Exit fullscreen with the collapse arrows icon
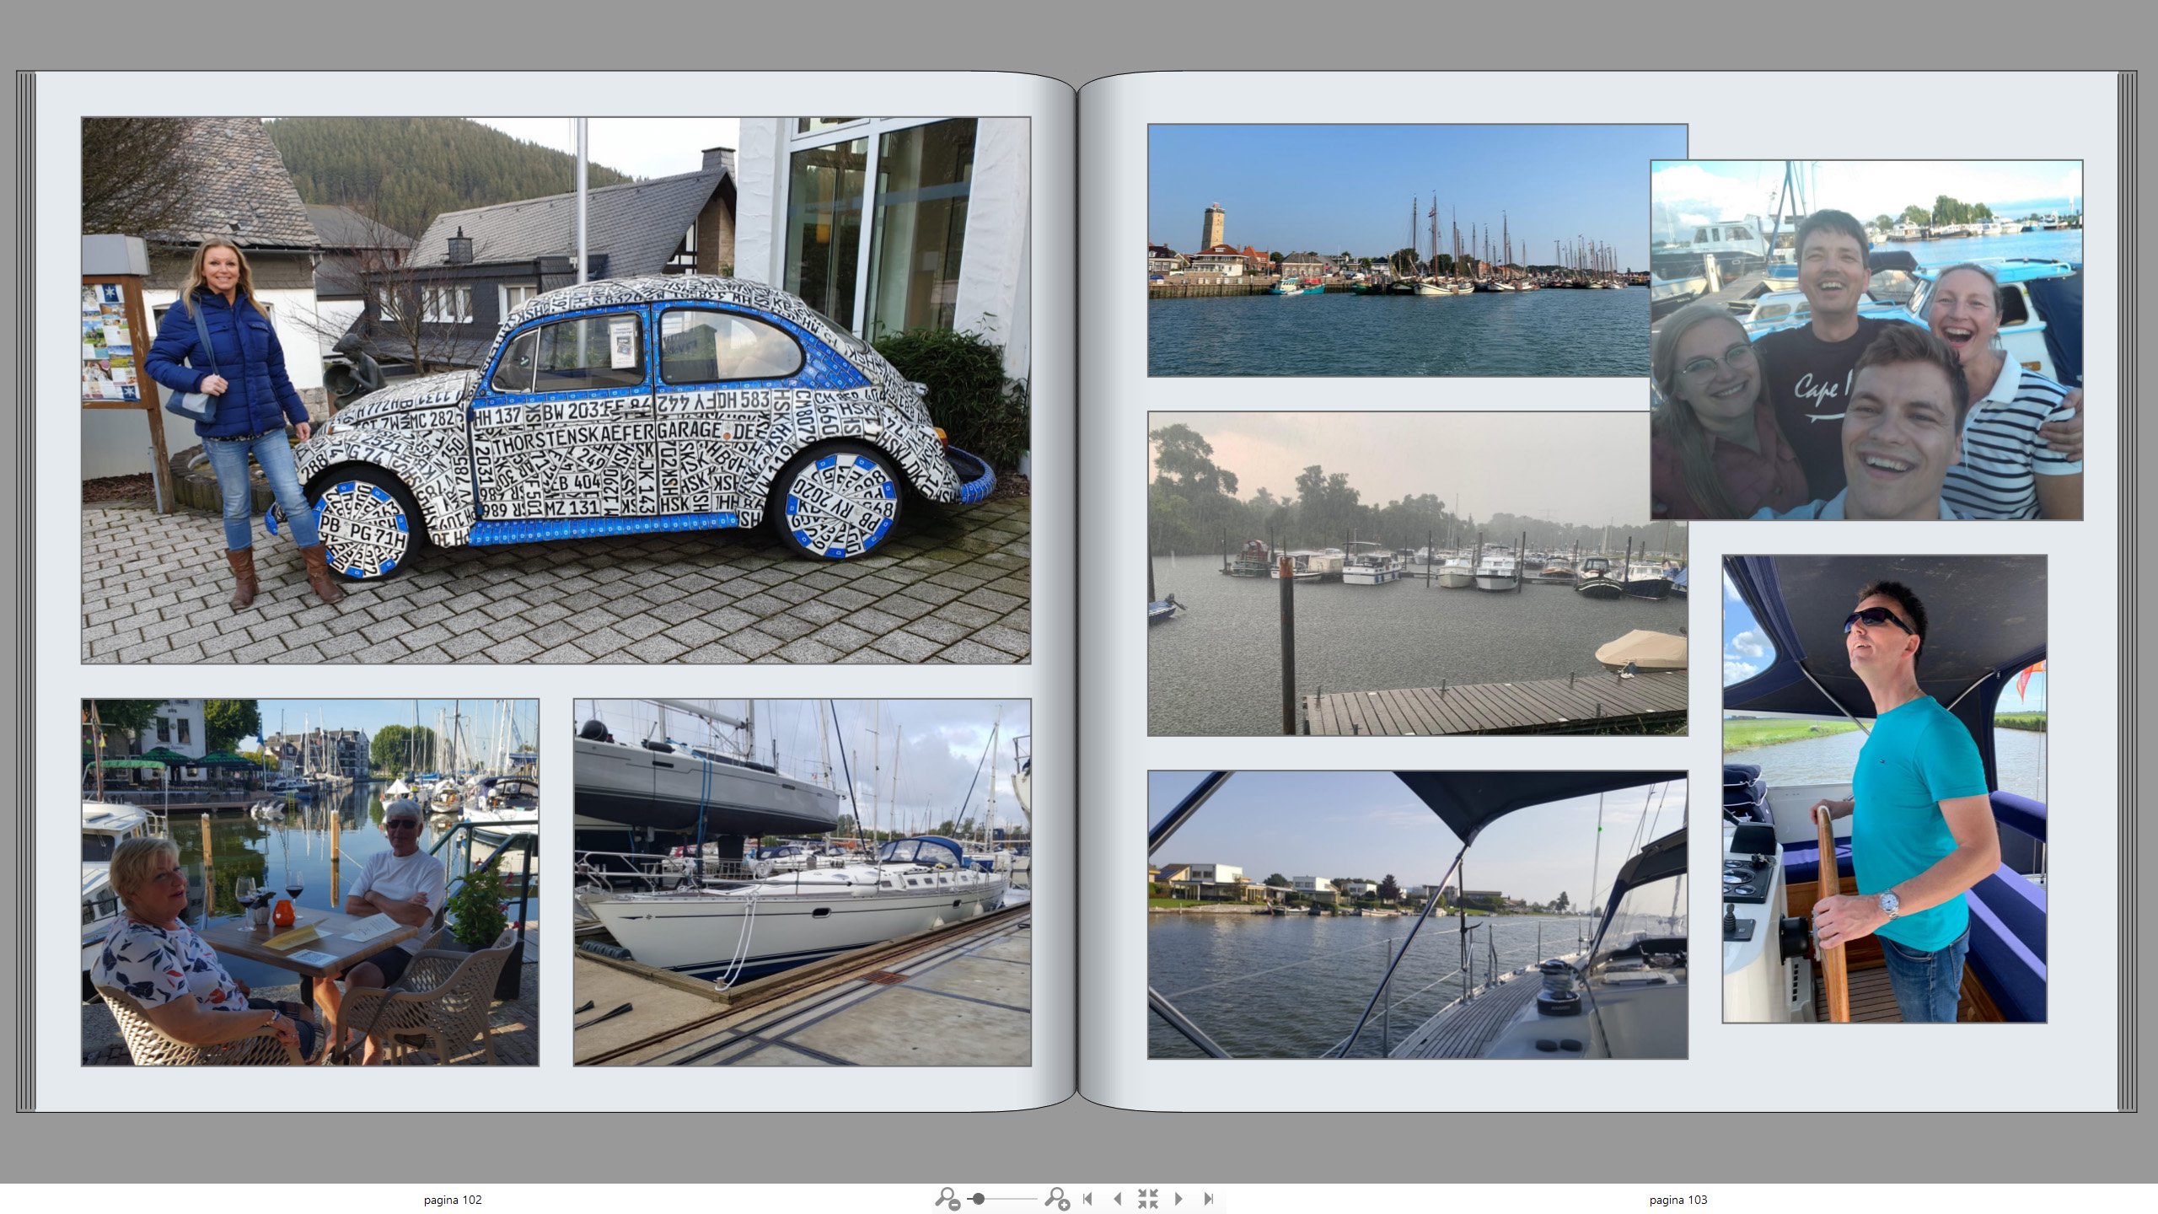 (1147, 1198)
